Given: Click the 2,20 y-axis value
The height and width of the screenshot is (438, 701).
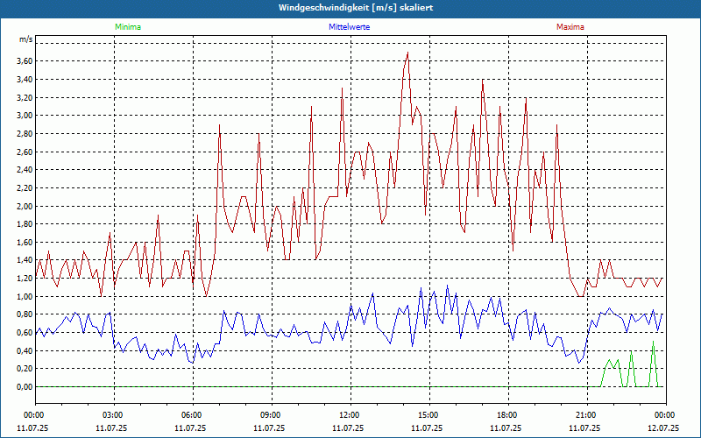Looking at the screenshot, I should [25, 188].
